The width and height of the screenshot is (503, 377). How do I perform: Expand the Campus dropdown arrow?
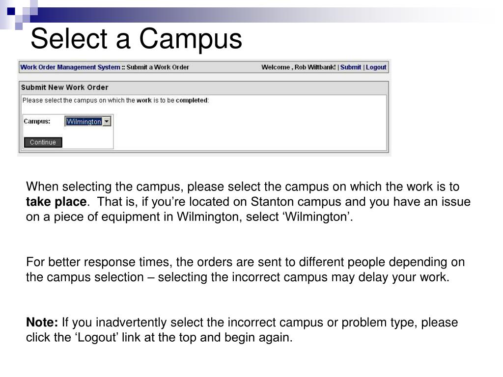click(x=107, y=122)
